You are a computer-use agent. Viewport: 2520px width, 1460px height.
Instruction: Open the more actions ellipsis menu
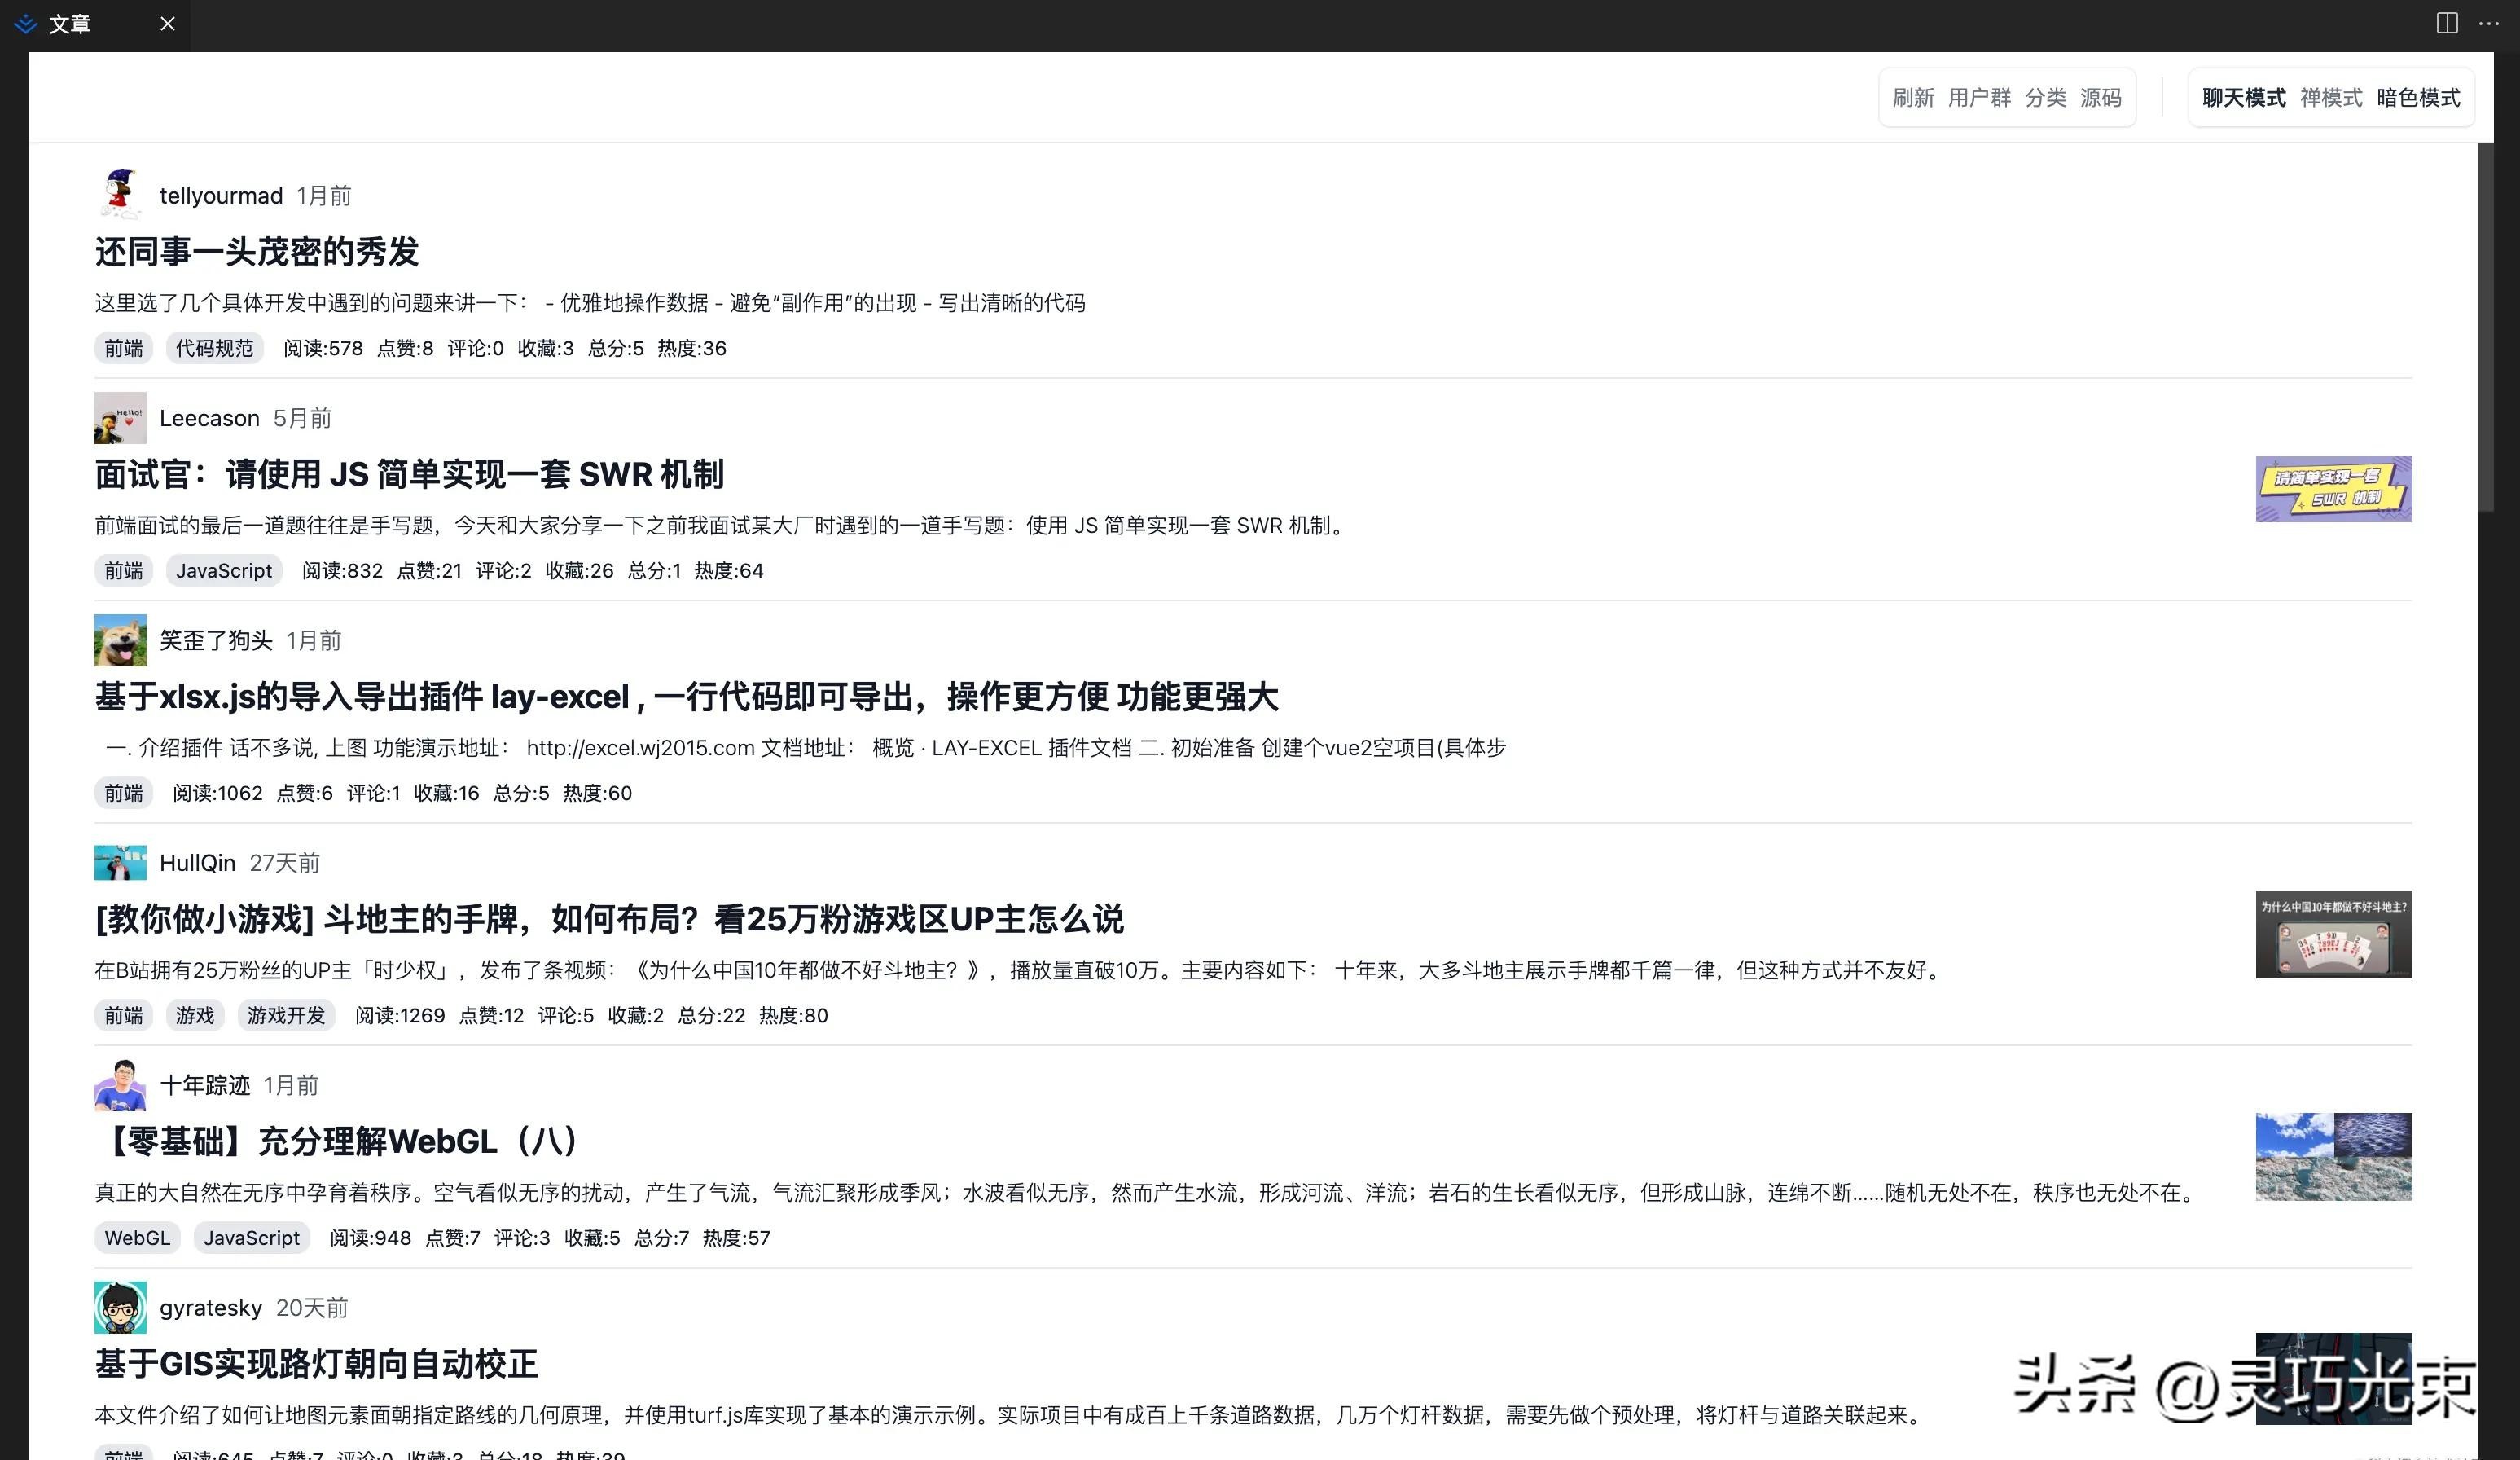pyautogui.click(x=2490, y=22)
